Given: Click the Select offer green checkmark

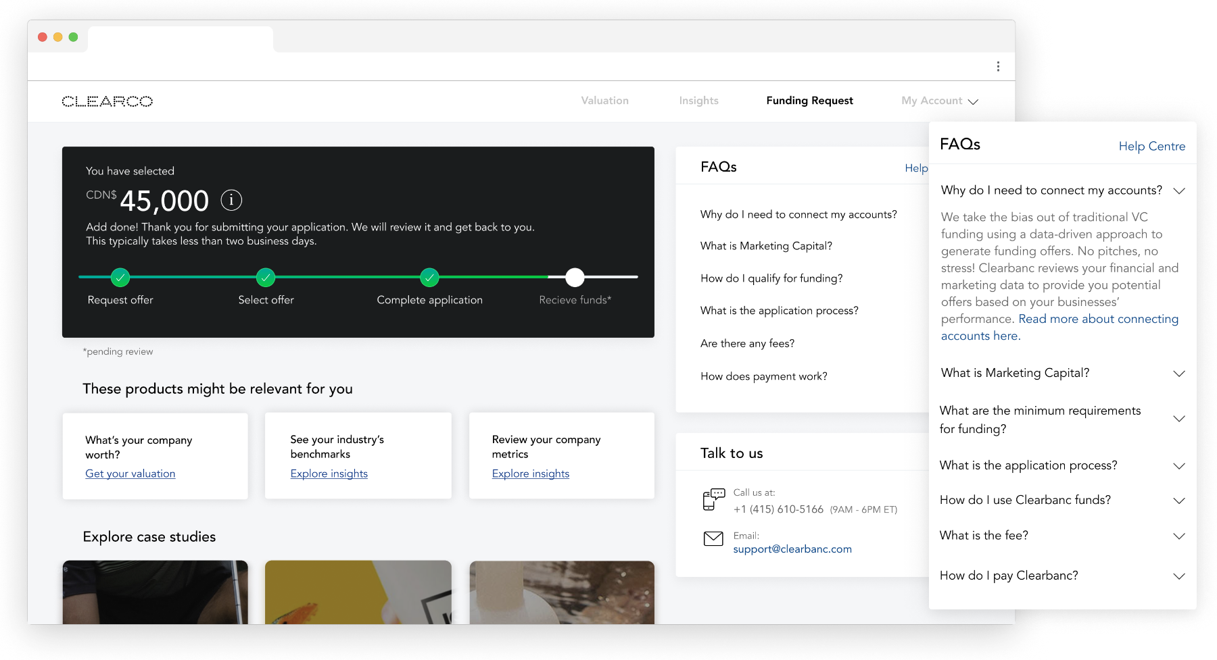Looking at the screenshot, I should point(266,277).
